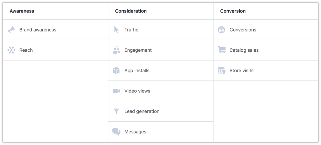This screenshot has width=321, height=145.
Task: Select the Lead generation option
Action: [142, 111]
